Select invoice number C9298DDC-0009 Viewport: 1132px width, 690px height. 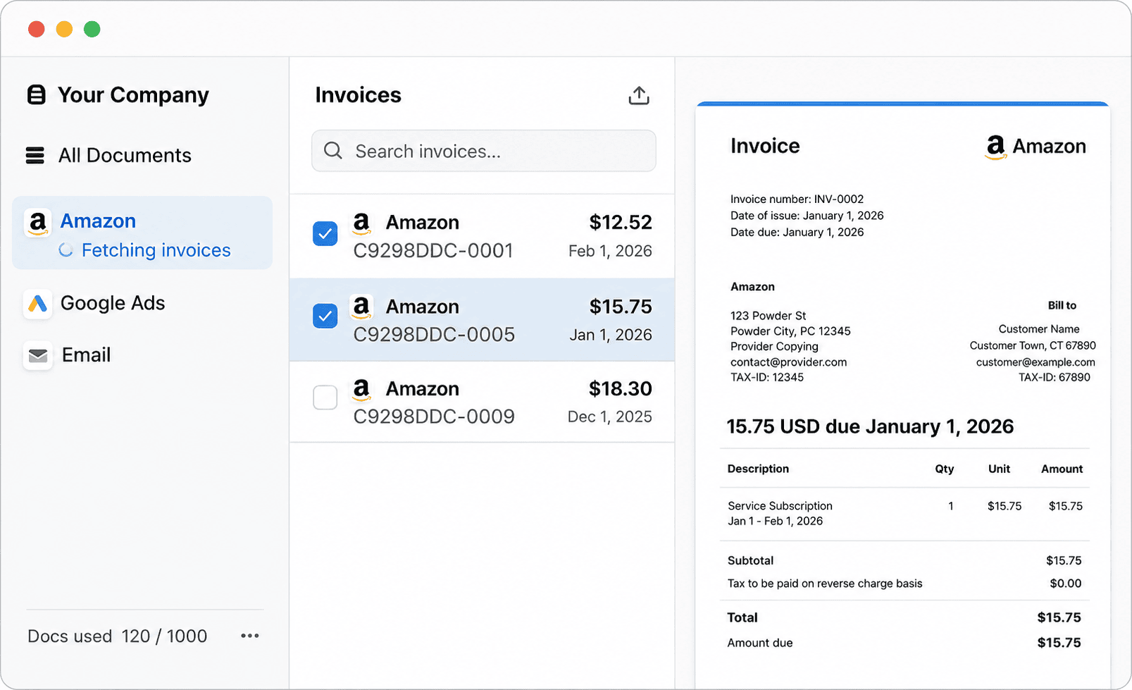(x=434, y=417)
